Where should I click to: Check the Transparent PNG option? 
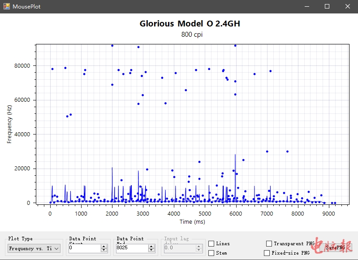tap(269, 243)
